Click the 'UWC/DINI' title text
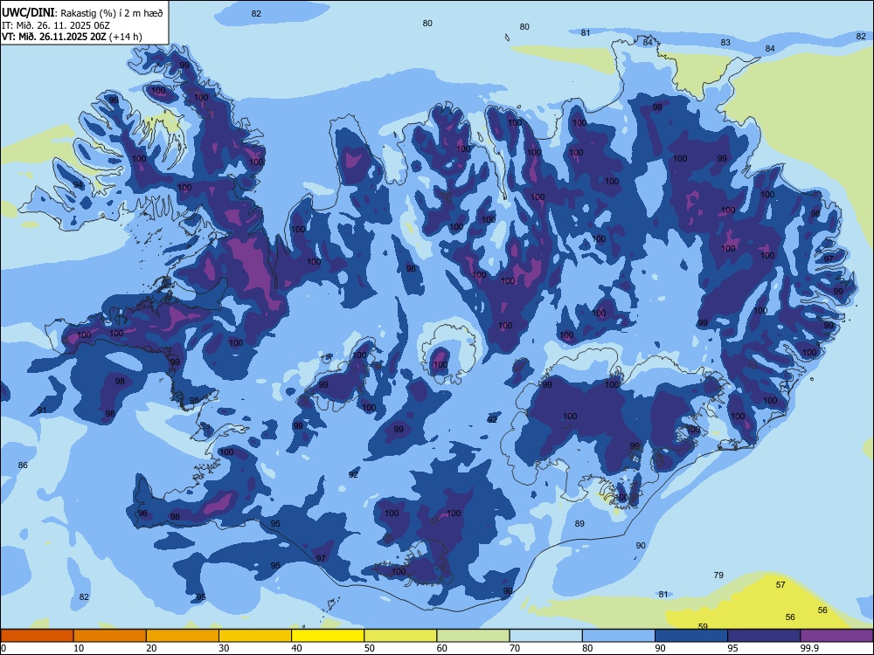Screen dimensions: 874x655 (28, 12)
